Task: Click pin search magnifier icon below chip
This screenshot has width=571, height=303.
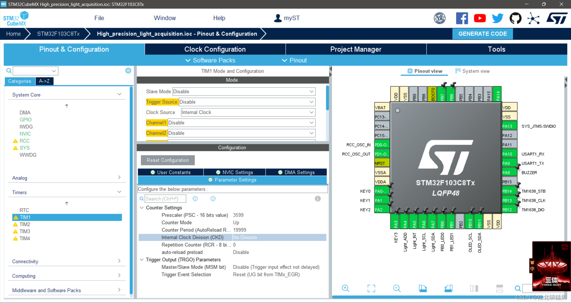Action: click(x=518, y=288)
